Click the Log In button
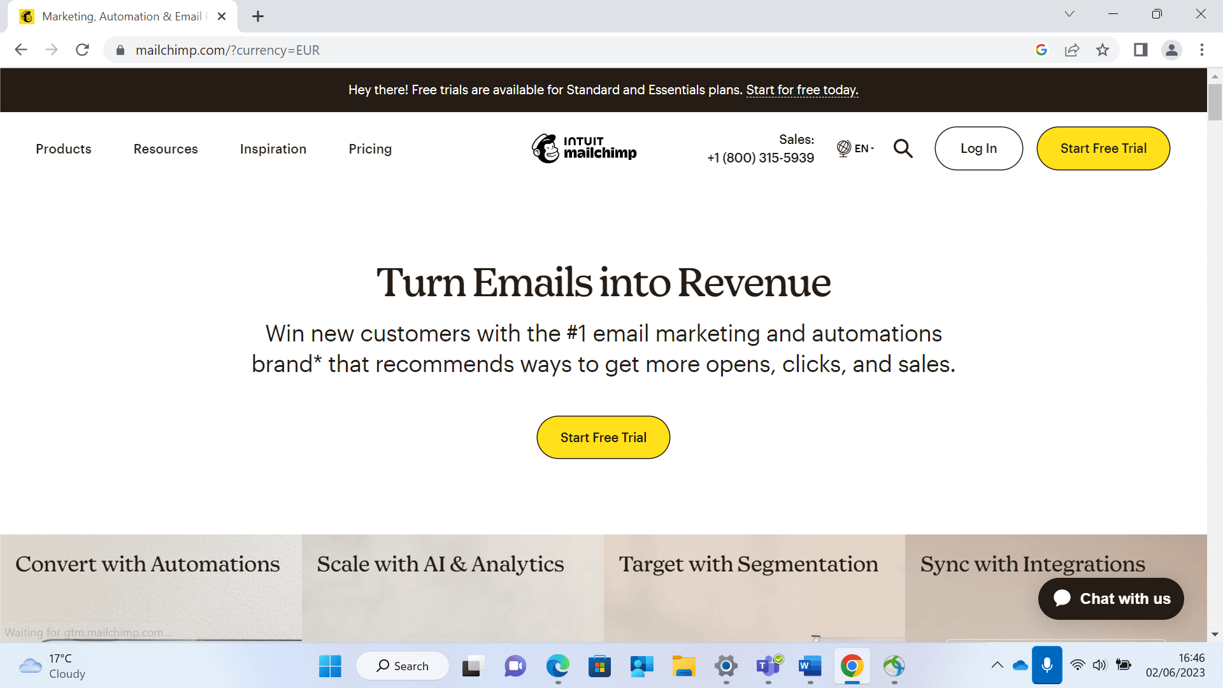The height and width of the screenshot is (688, 1223). click(x=978, y=148)
